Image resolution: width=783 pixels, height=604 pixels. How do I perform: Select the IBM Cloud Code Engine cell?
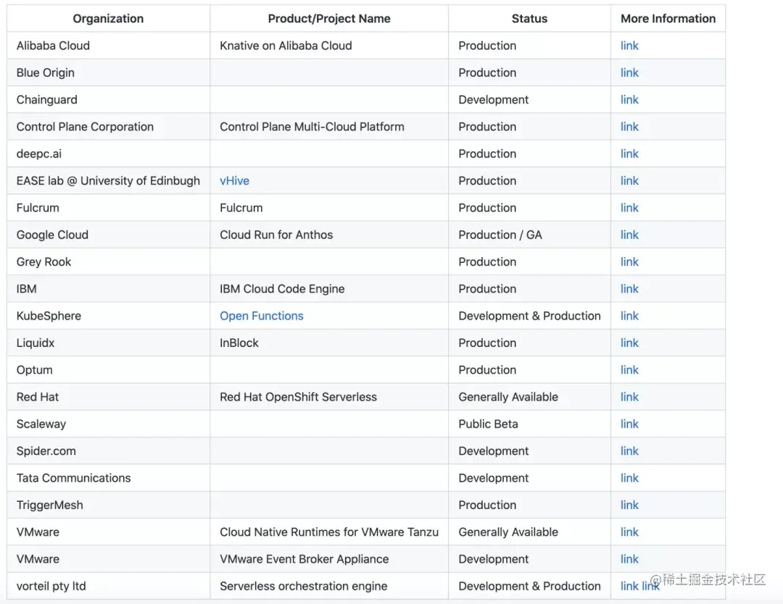click(x=329, y=289)
